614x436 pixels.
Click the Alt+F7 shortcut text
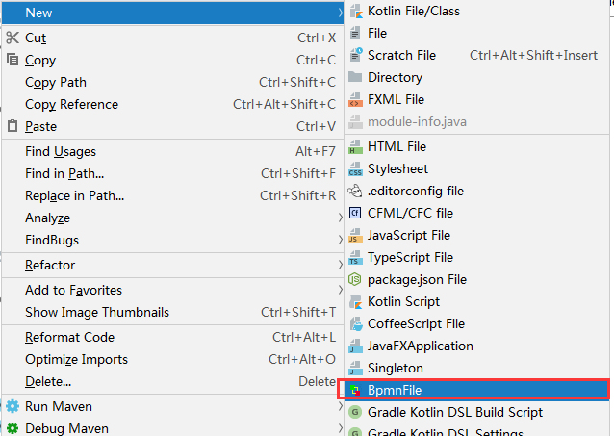(x=316, y=152)
